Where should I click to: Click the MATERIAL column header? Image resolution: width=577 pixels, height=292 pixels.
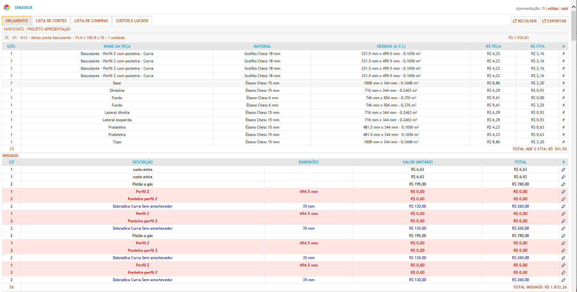tap(262, 46)
